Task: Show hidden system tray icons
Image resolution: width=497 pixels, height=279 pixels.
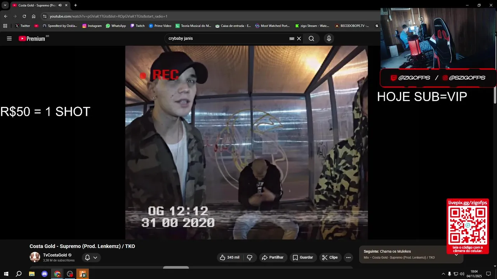Action: point(443,274)
